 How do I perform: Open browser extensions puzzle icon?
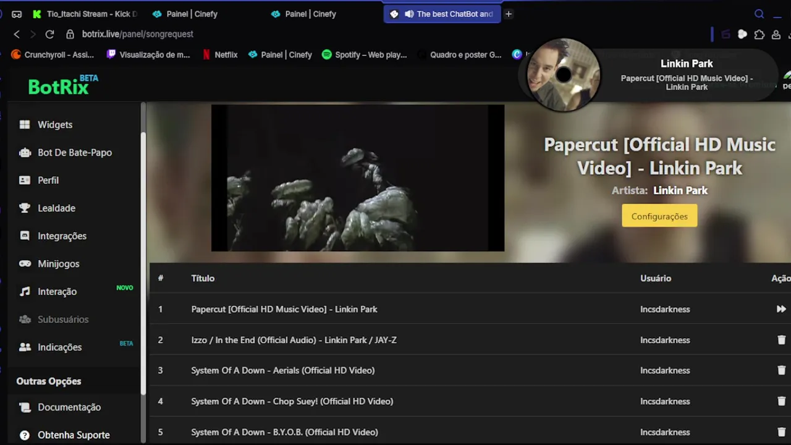759,34
